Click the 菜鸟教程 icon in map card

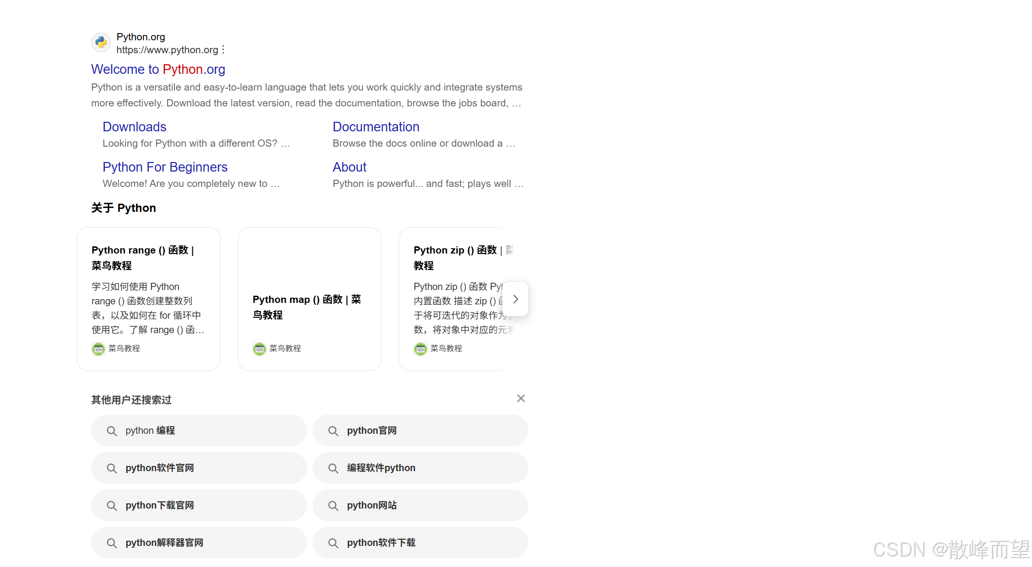click(259, 349)
